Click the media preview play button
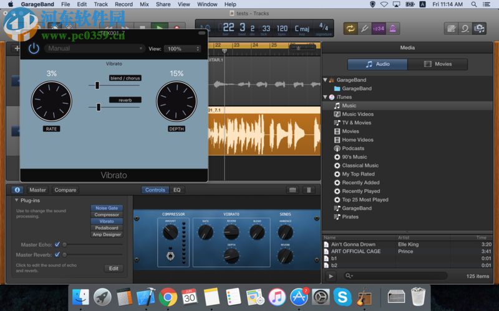This screenshot has height=311, width=499. tap(331, 276)
